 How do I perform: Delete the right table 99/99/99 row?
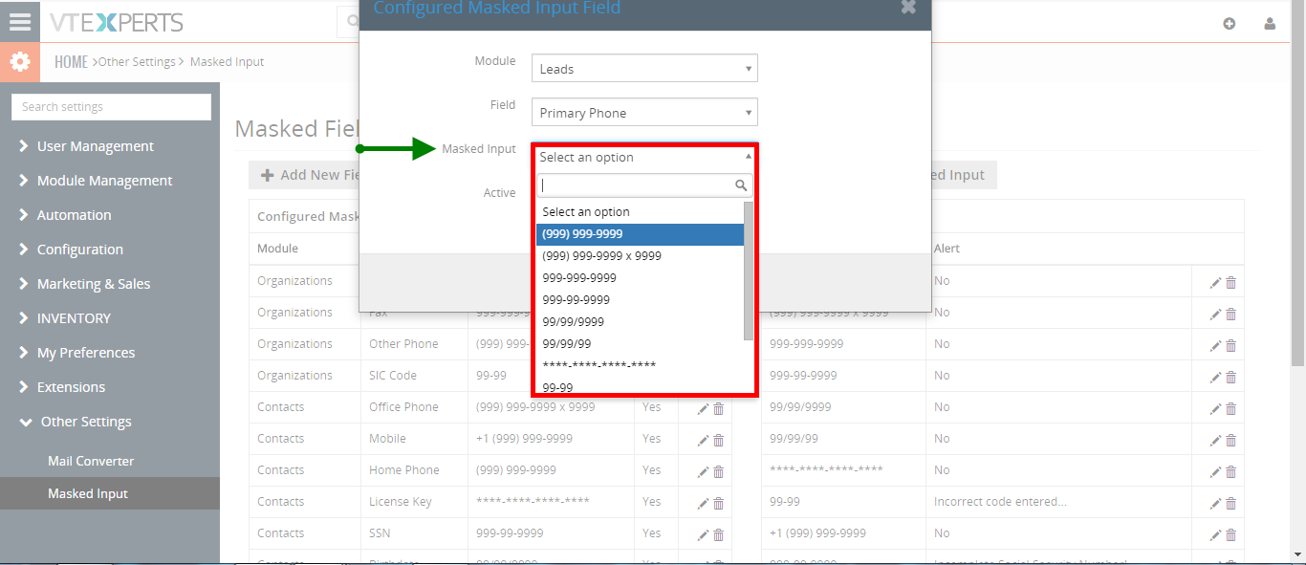click(1231, 440)
